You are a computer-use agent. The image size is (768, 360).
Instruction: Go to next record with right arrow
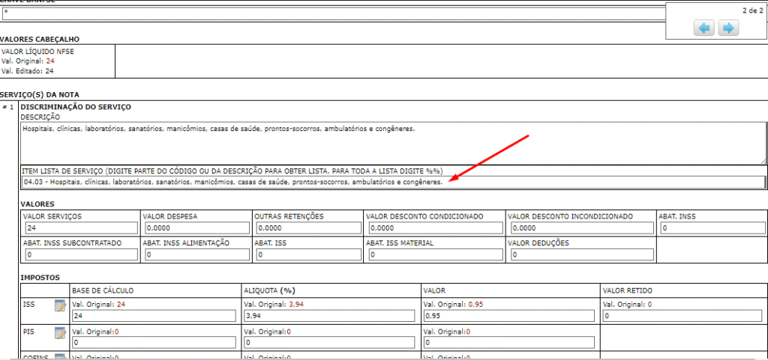[727, 28]
